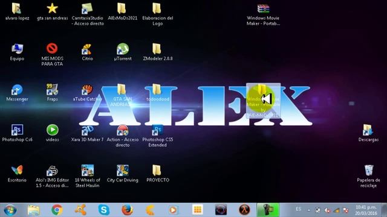The image size is (387, 217).
Task: Open the orange Citrio taskbar icon
Action: click(151, 210)
